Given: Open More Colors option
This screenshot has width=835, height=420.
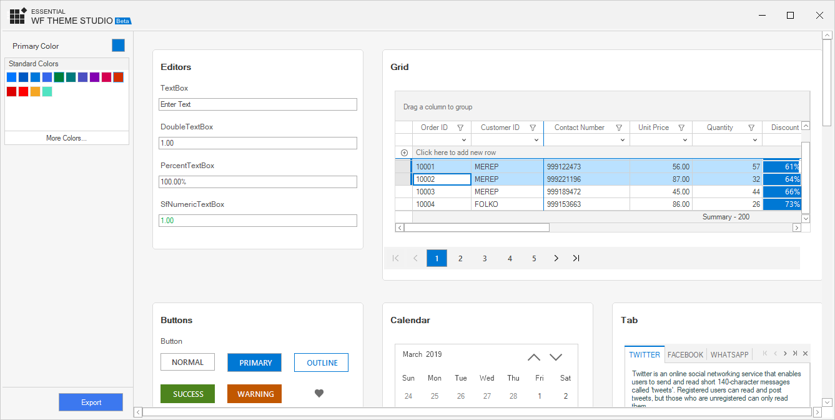Looking at the screenshot, I should [x=66, y=138].
